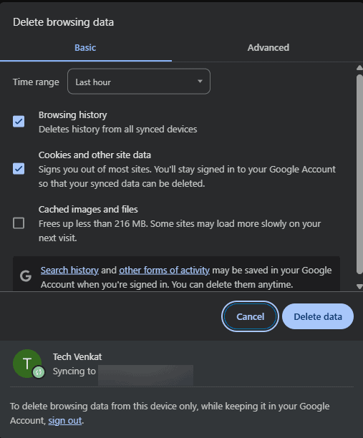Open the Time range dropdown
This screenshot has width=363, height=438.
139,82
